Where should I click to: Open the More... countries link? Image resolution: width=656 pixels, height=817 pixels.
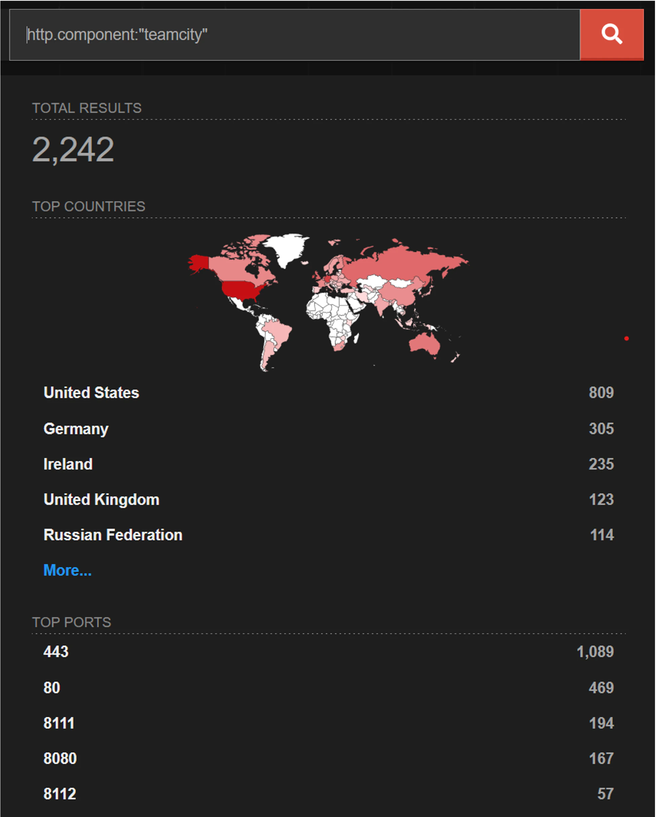[68, 570]
